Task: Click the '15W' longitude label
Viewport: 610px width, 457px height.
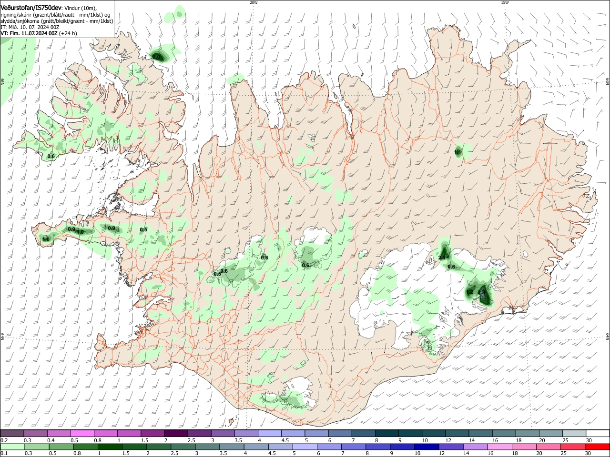Action: coord(505,2)
